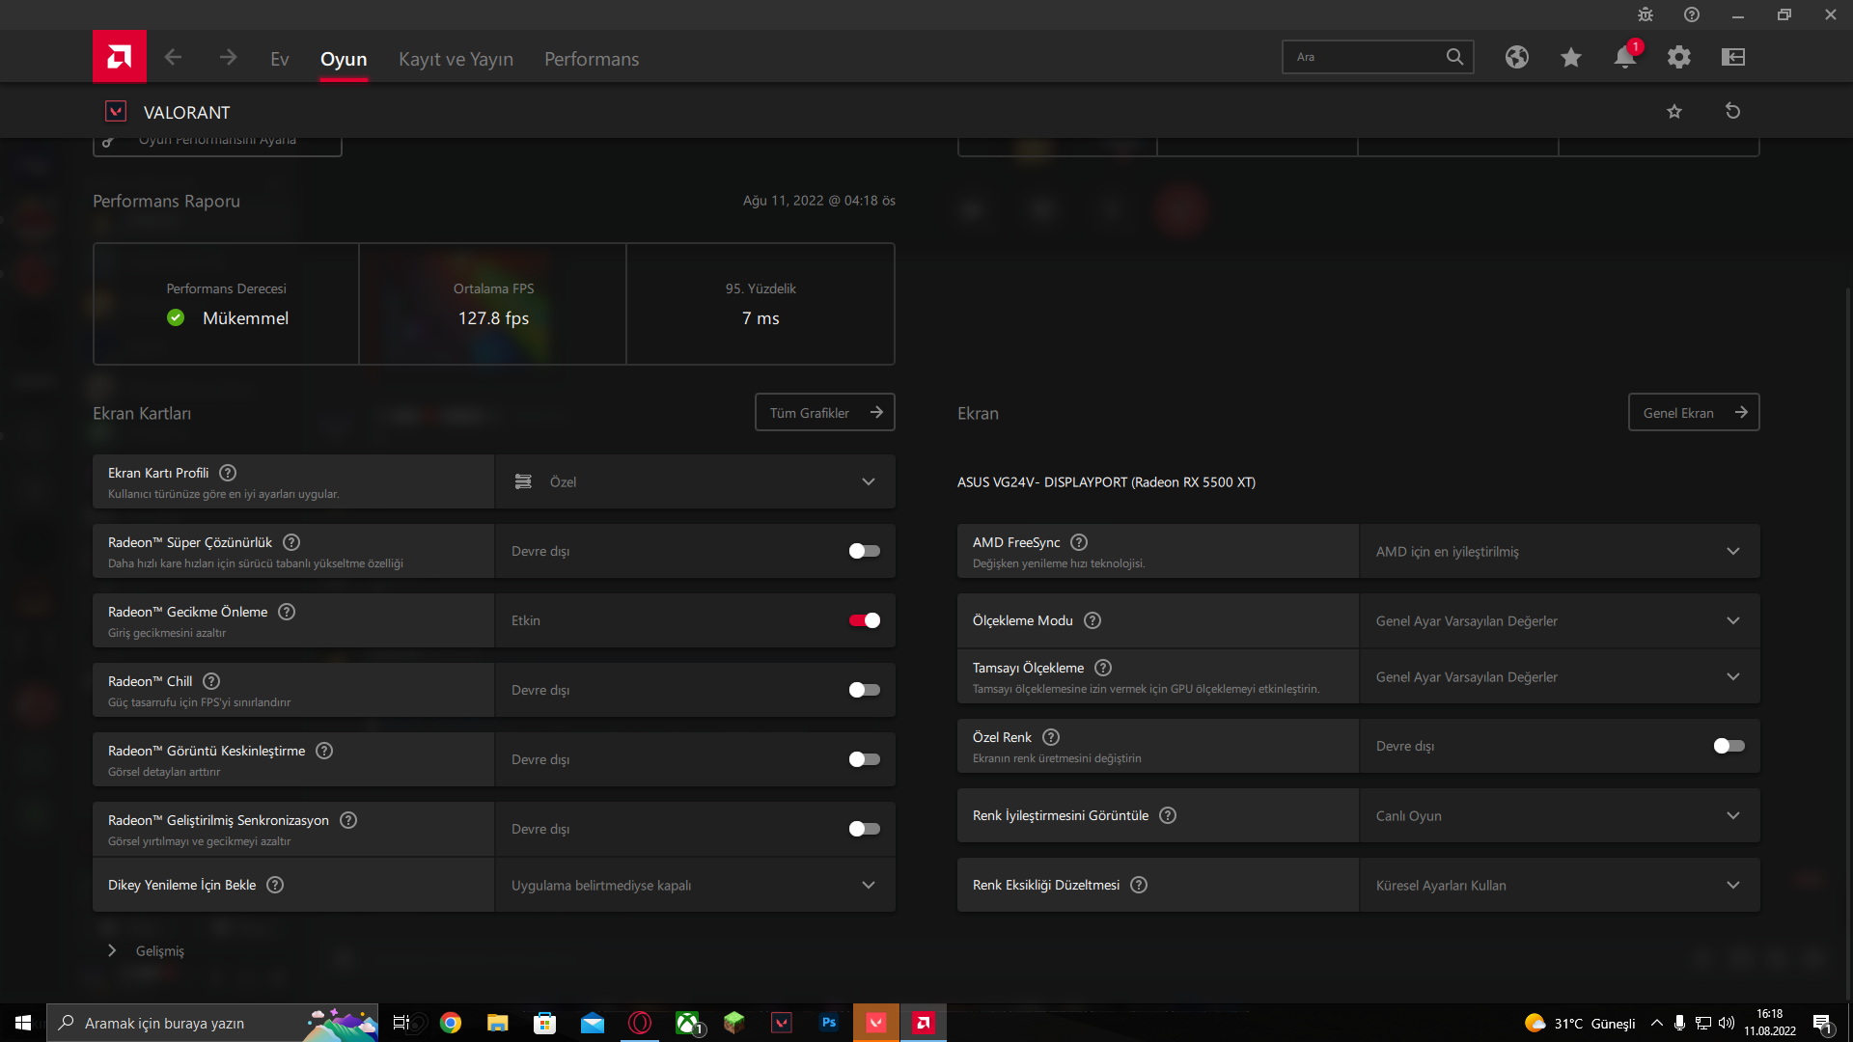Click the Performans Derecesi Mükemmel card

click(227, 304)
